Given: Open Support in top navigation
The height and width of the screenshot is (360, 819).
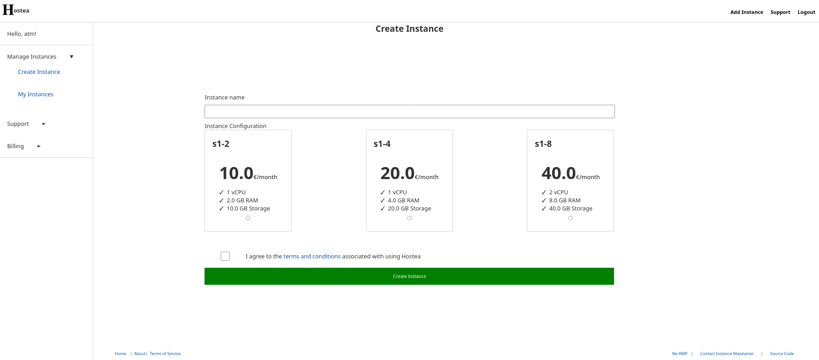Looking at the screenshot, I should pos(780,12).
